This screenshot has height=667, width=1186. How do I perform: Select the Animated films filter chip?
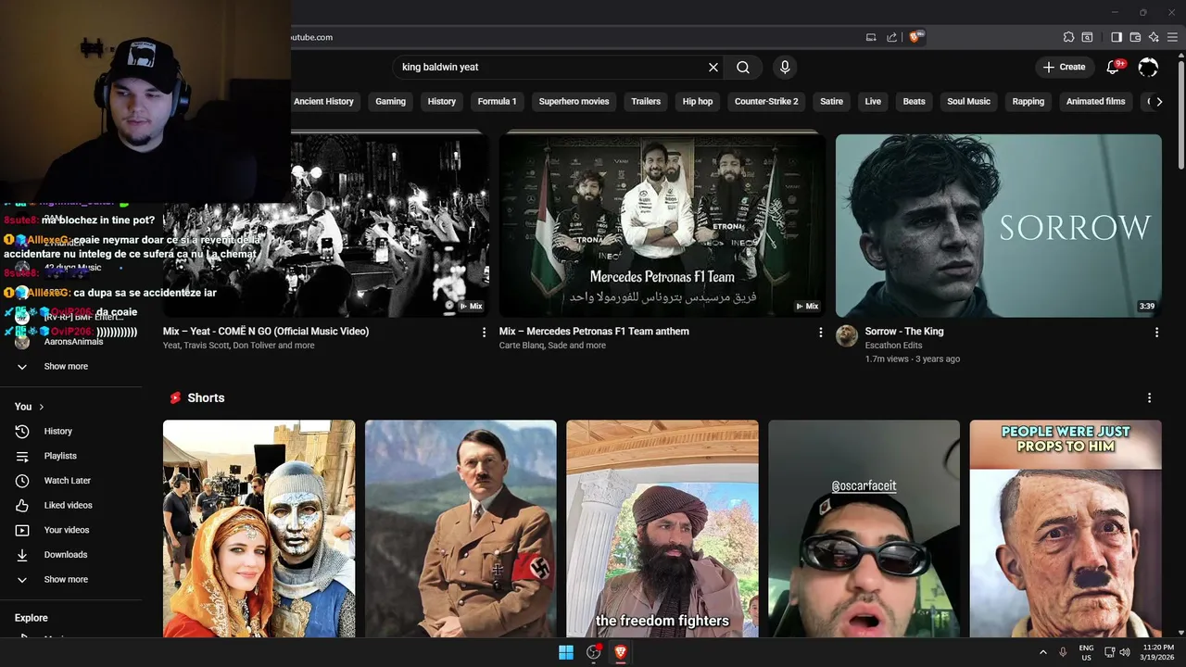(1095, 102)
